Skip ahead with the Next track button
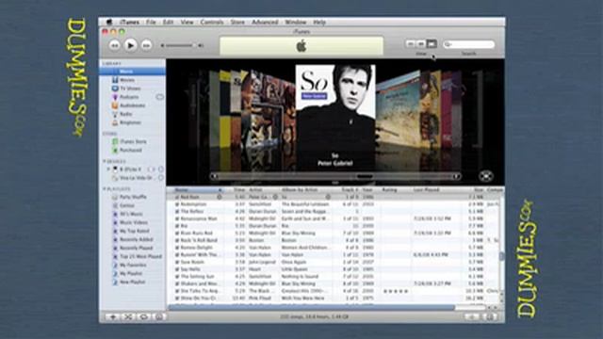Screen dimensions: 603x339 (147, 46)
